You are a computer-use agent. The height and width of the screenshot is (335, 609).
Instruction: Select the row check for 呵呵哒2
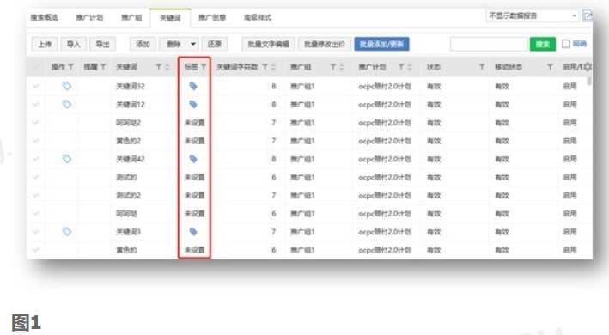pos(36,123)
